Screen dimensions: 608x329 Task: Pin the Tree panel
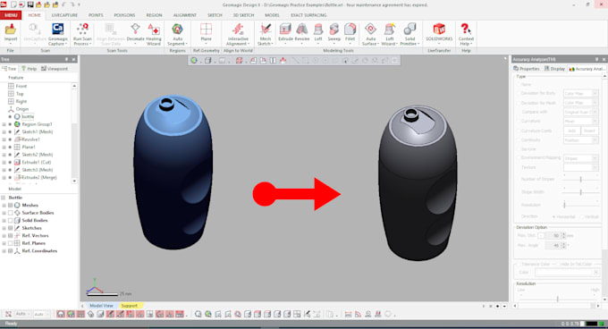click(x=67, y=59)
